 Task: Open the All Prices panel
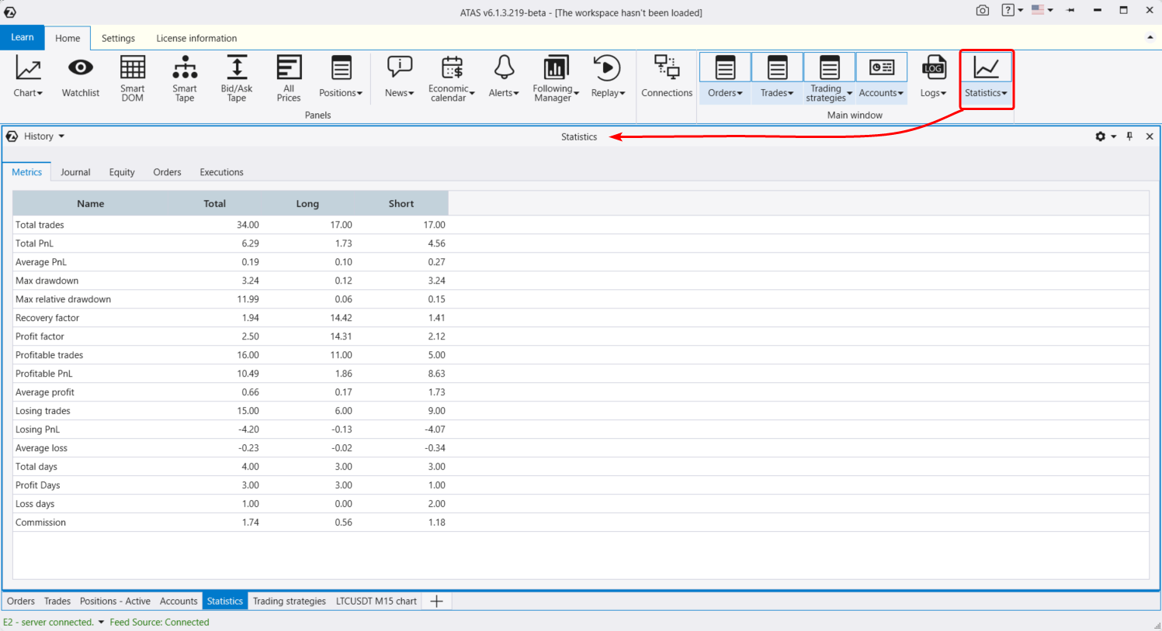pyautogui.click(x=288, y=77)
